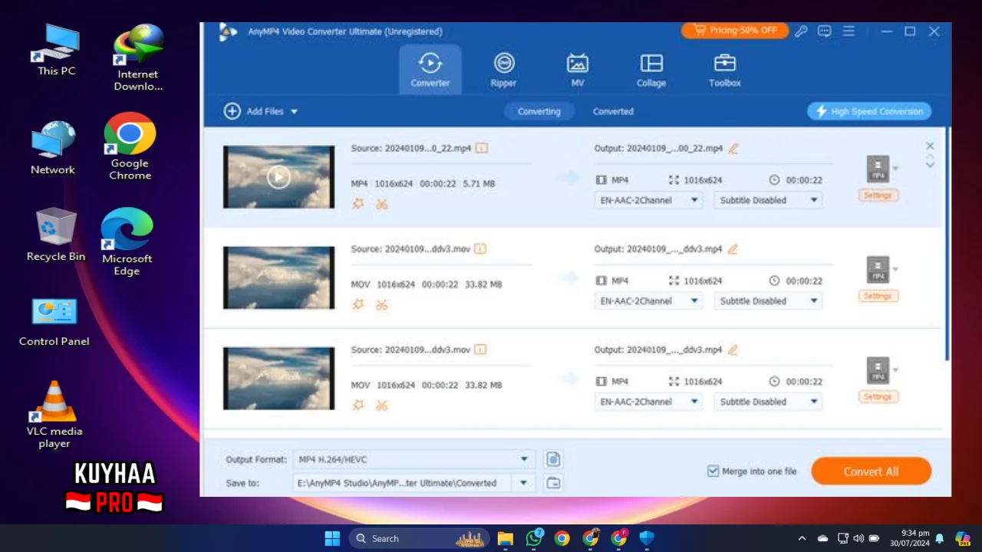Click the taskbar Search box
The height and width of the screenshot is (552, 982).
click(420, 538)
